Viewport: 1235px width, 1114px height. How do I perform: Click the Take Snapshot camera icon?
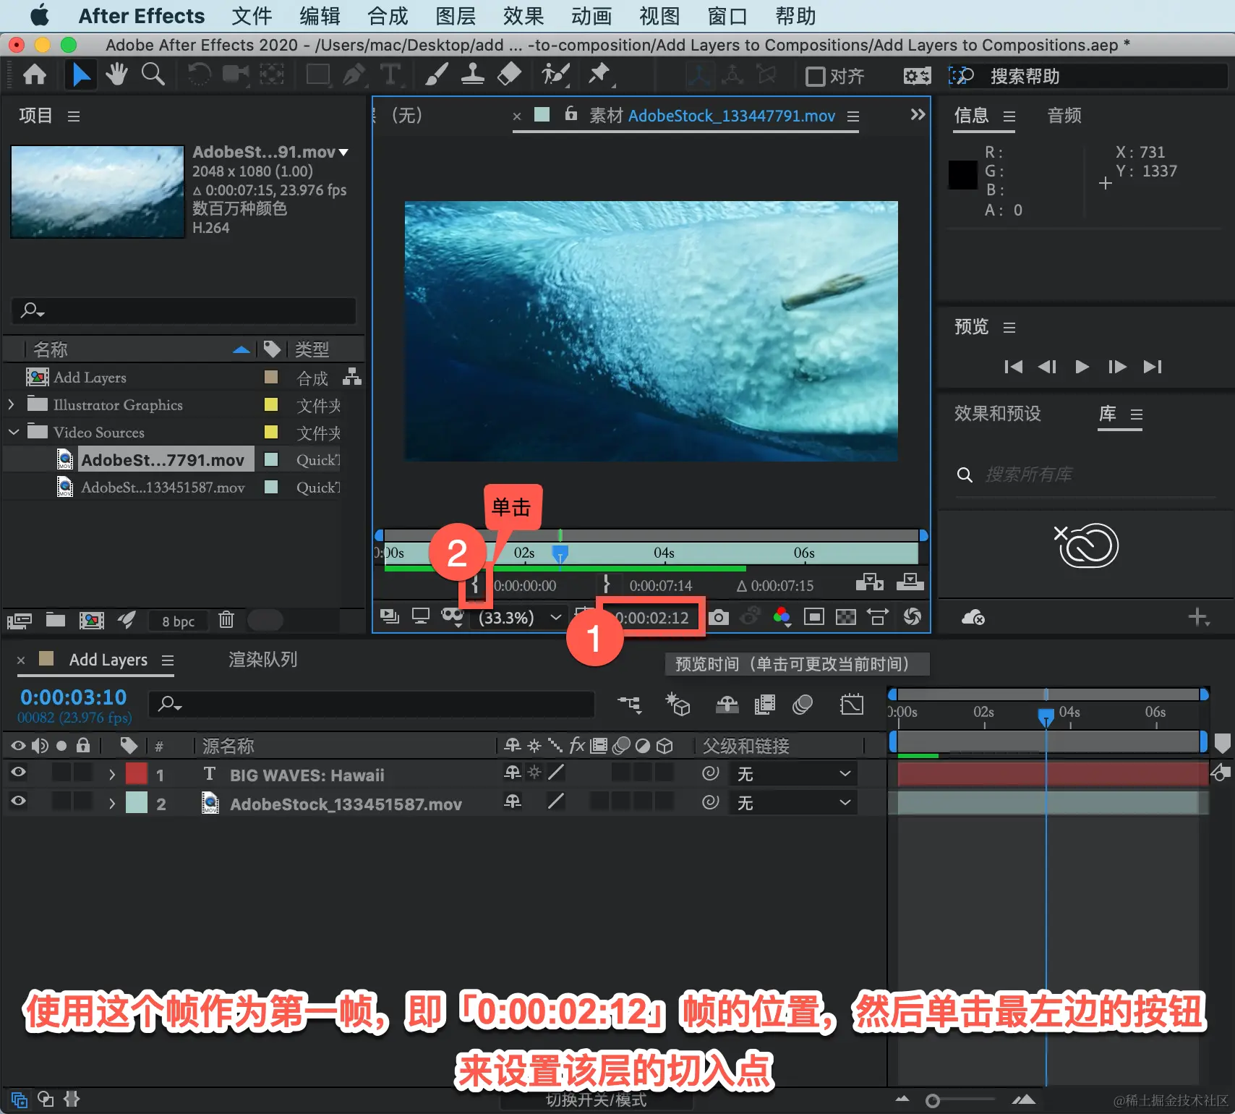(x=718, y=617)
